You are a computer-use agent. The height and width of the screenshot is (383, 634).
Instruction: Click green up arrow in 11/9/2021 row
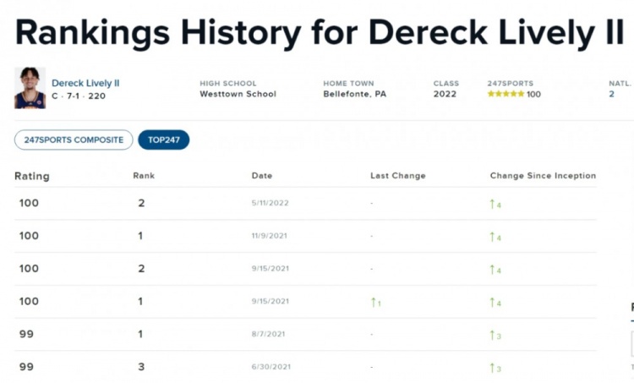[x=493, y=237]
